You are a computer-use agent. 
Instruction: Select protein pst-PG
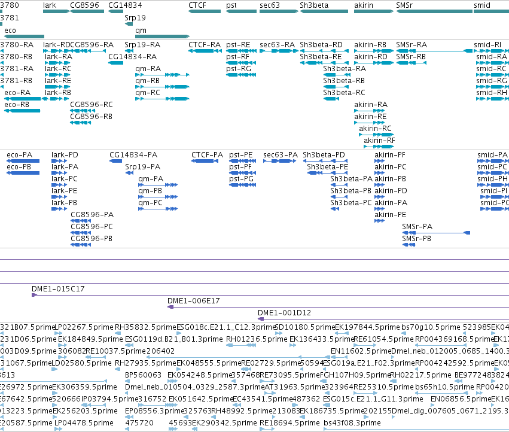(242, 185)
